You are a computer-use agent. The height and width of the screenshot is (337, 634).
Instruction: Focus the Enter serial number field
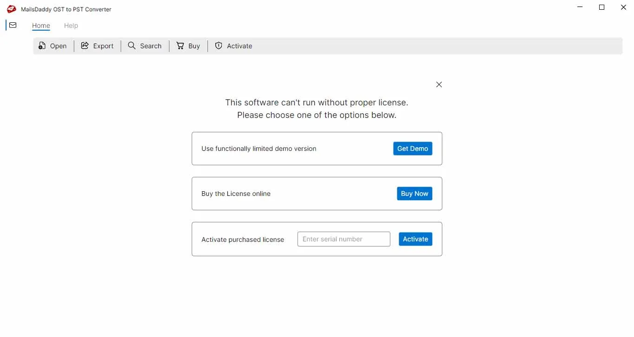[x=344, y=239]
